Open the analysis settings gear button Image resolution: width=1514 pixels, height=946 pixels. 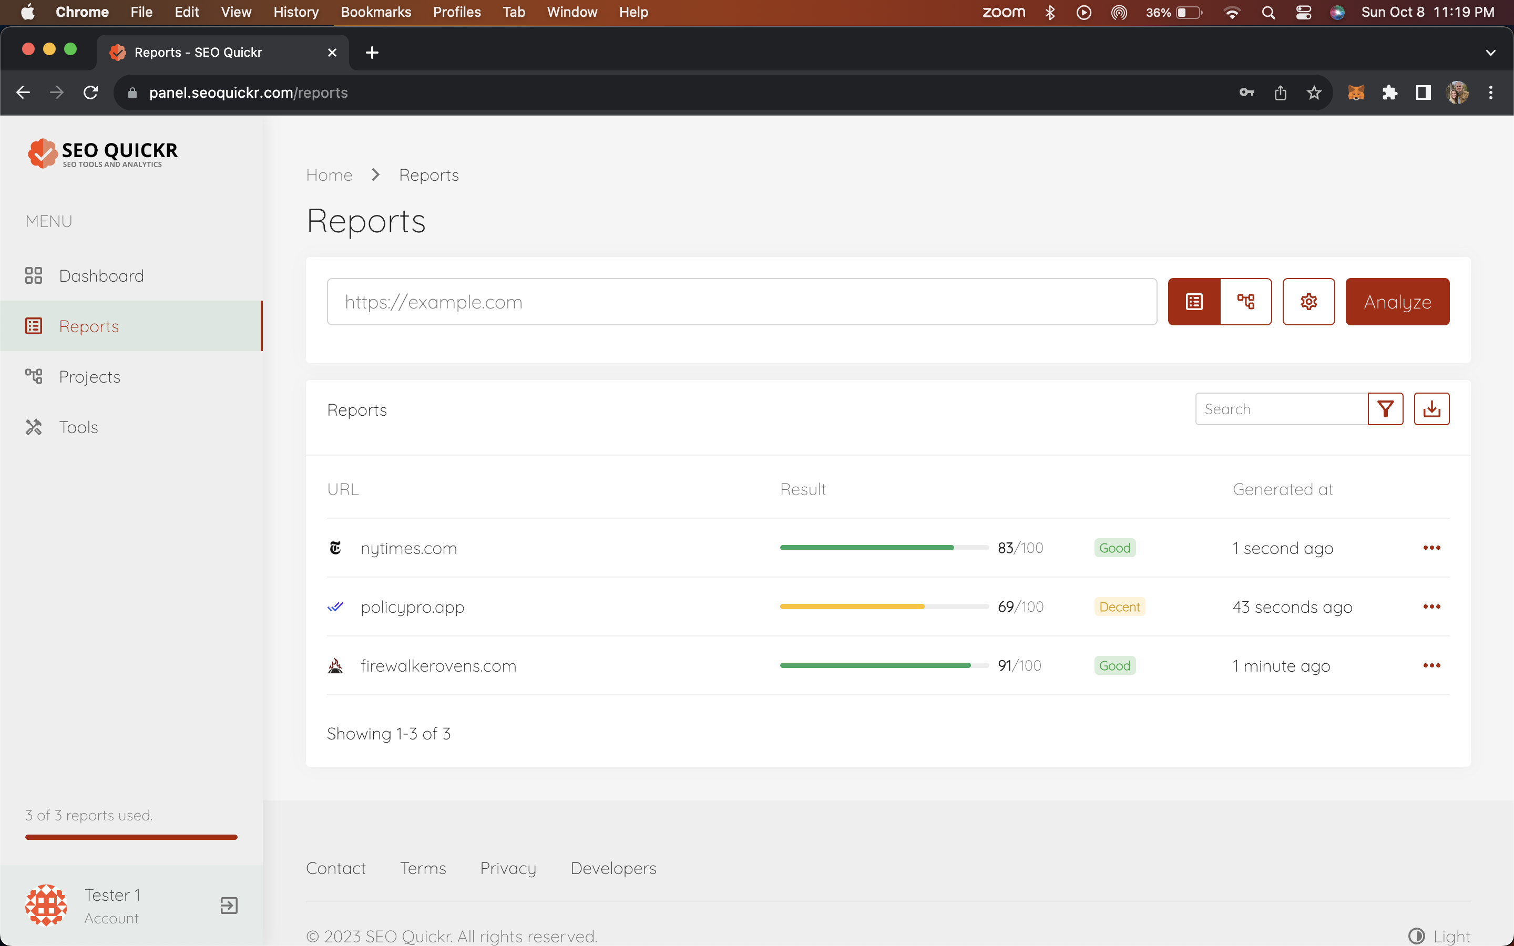click(x=1308, y=302)
